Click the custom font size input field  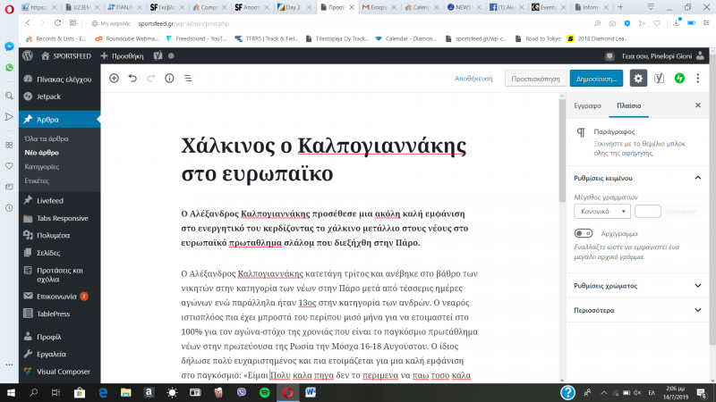(647, 212)
